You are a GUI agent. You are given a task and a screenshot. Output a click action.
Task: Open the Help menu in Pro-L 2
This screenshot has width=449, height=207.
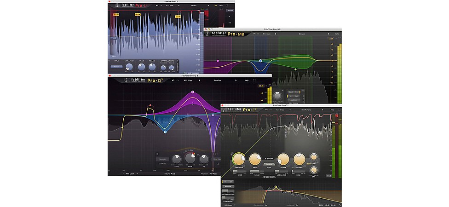point(221,6)
